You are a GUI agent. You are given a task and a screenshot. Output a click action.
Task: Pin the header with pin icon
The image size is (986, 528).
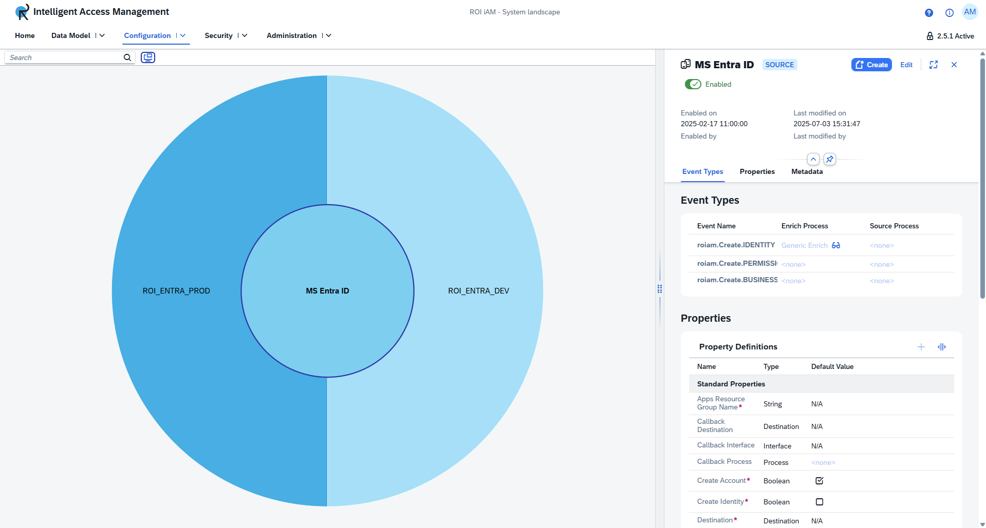[x=830, y=159]
